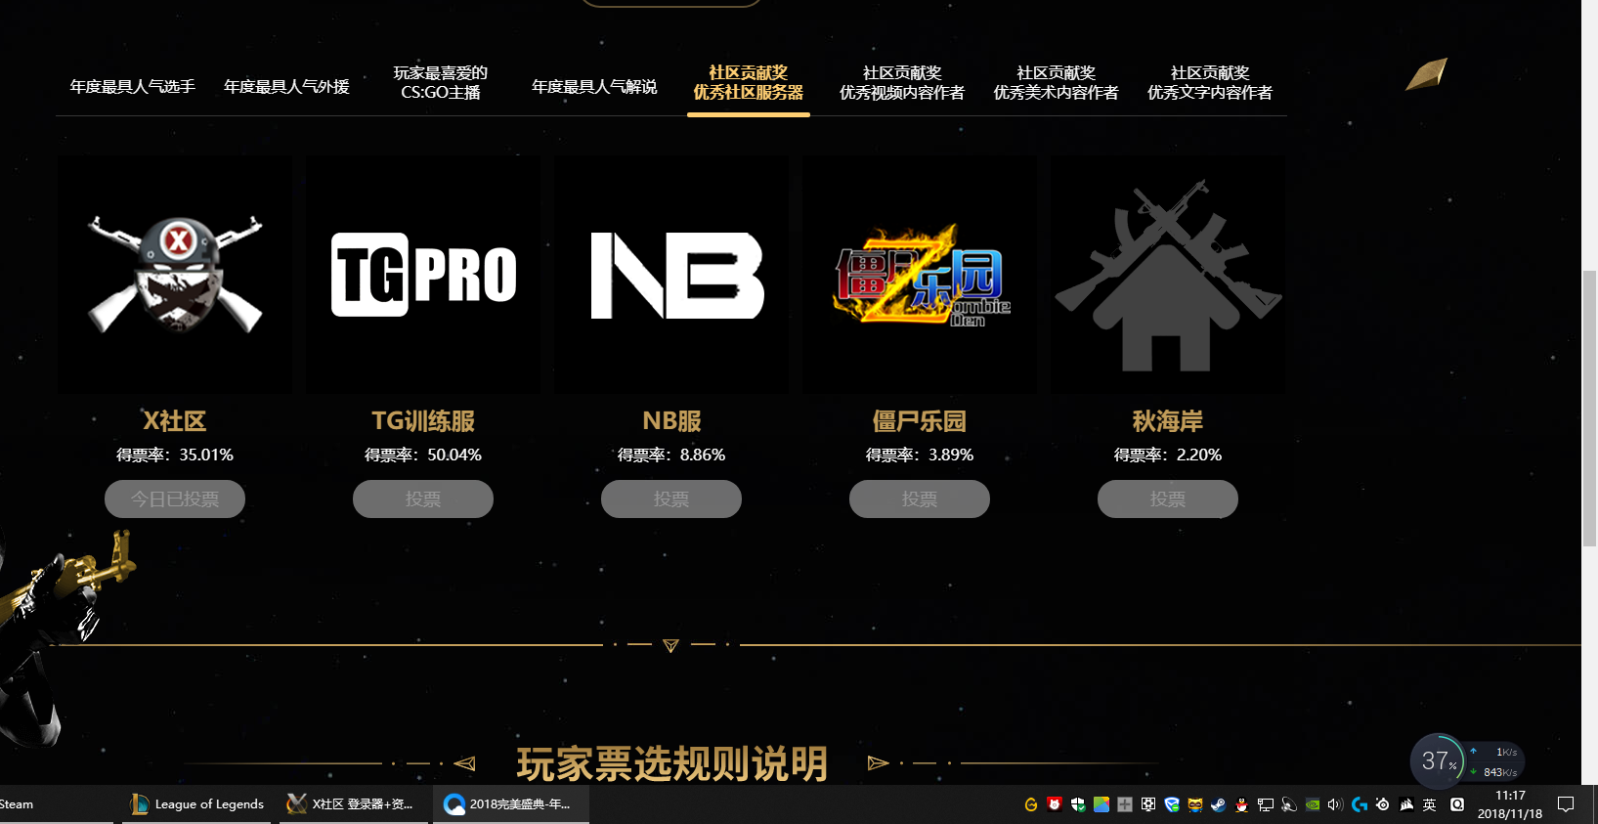The image size is (1598, 824).
Task: Open Logitech G tray icon
Action: click(x=1360, y=804)
